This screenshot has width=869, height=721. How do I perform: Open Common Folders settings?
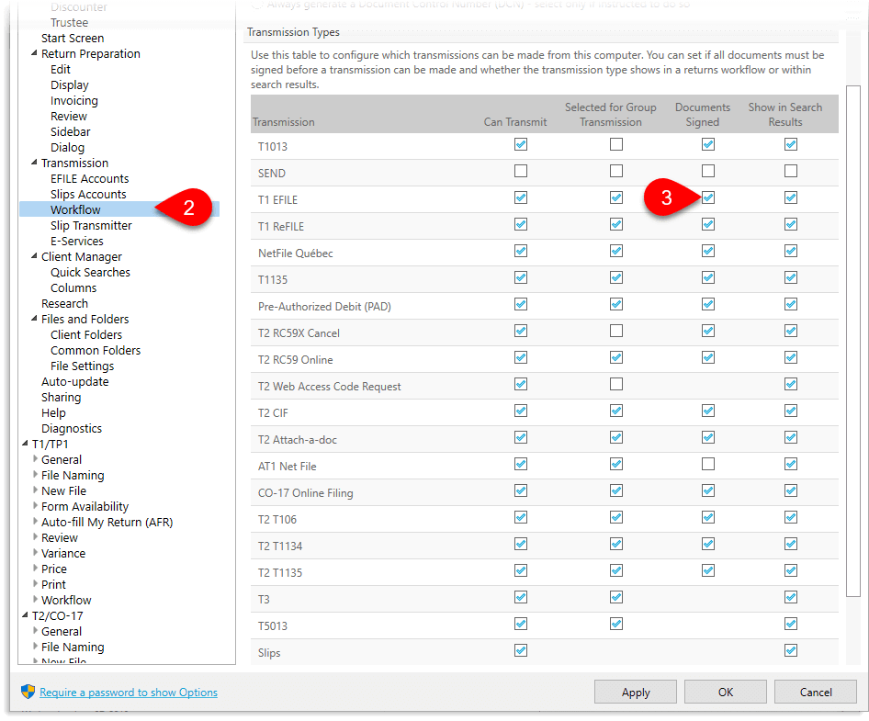point(96,350)
